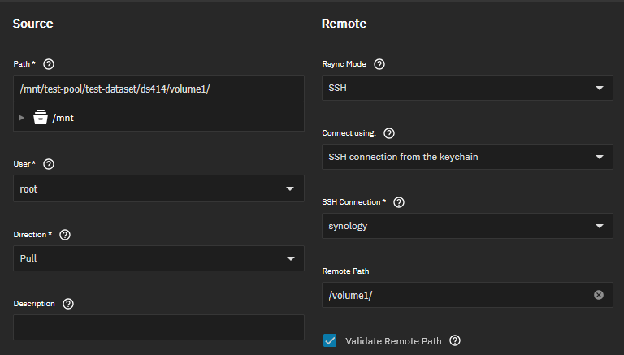Show help for the Description field
This screenshot has width=624, height=355.
68,304
